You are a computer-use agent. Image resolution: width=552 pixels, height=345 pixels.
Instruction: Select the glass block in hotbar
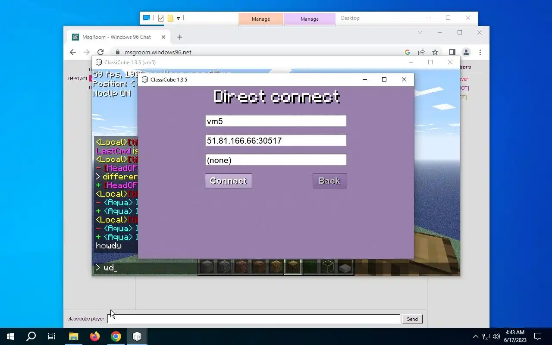[327, 267]
